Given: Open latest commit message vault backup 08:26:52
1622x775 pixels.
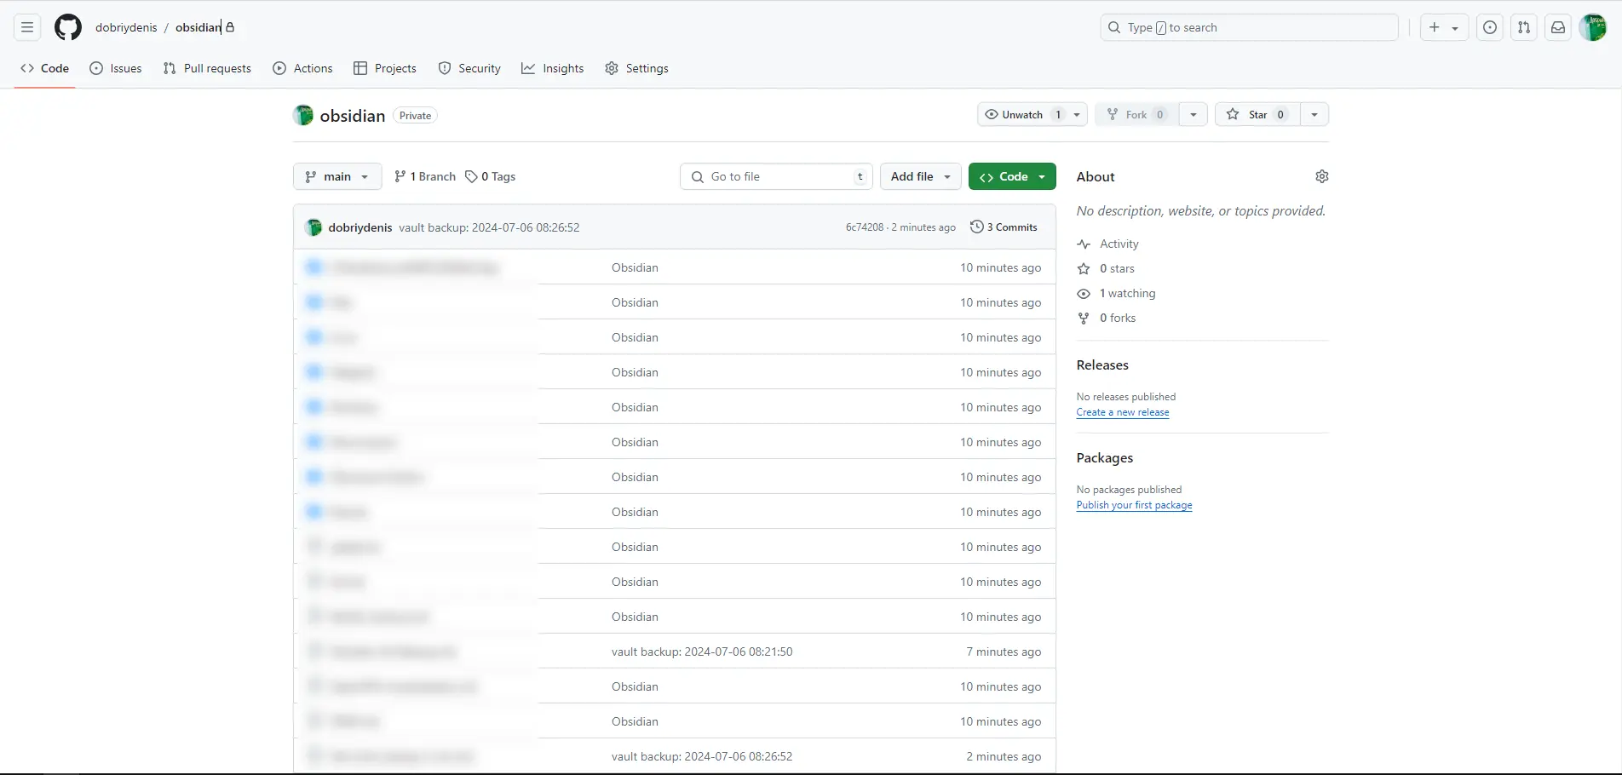Looking at the screenshot, I should (489, 227).
